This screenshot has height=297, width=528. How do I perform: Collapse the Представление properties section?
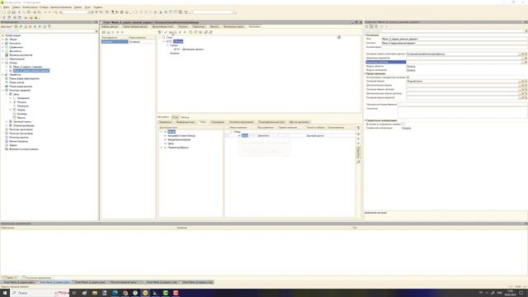(365, 73)
